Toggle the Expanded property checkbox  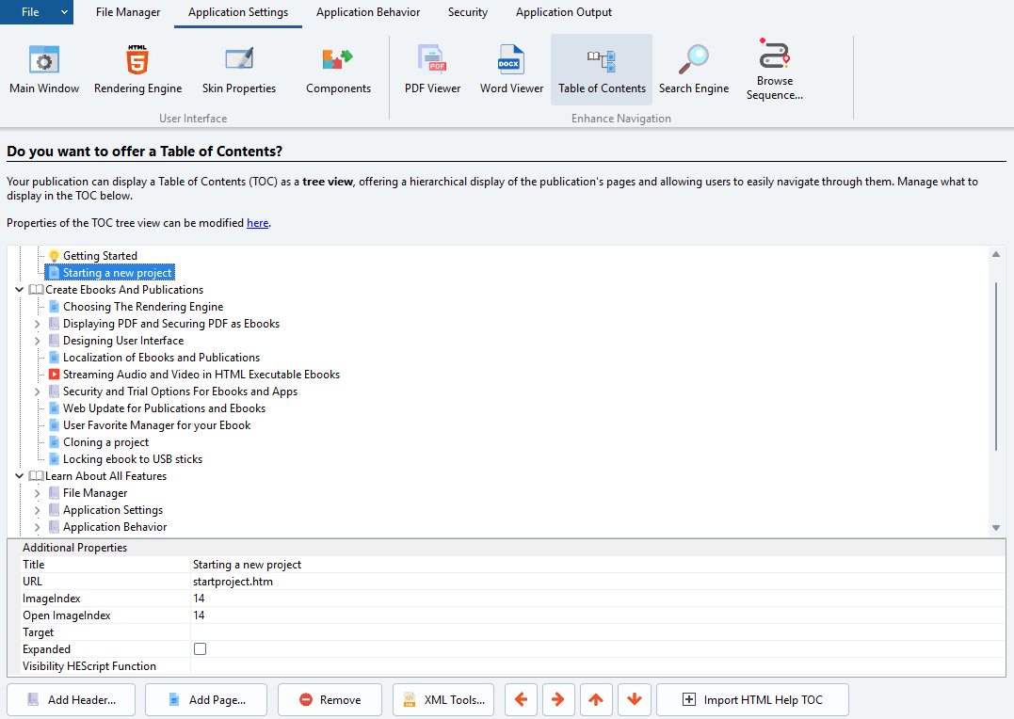pyautogui.click(x=200, y=649)
